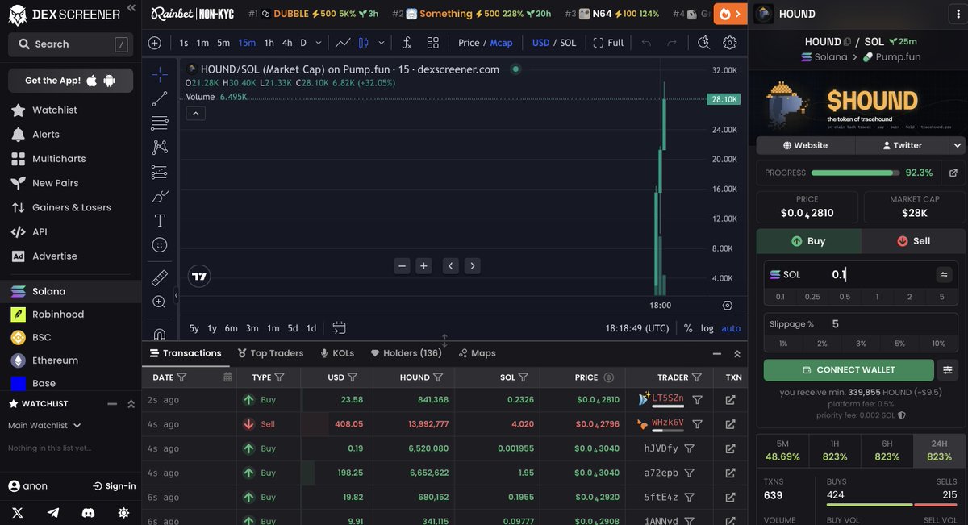The height and width of the screenshot is (525, 968).
Task: Expand the social links dropdown
Action: click(958, 145)
